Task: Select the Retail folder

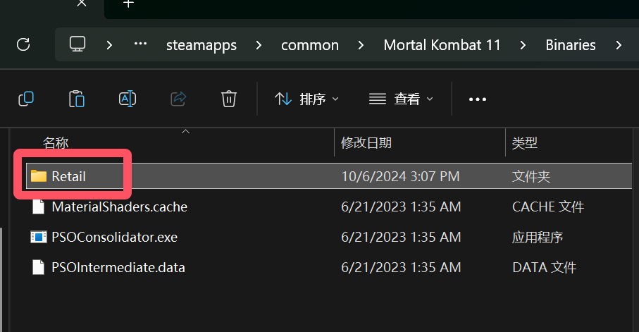Action: (x=68, y=176)
